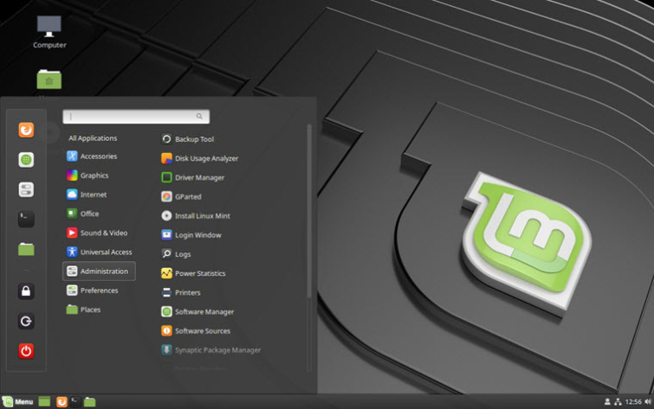Click the menu search field
Viewport: 654px width, 409px height.
[136, 117]
